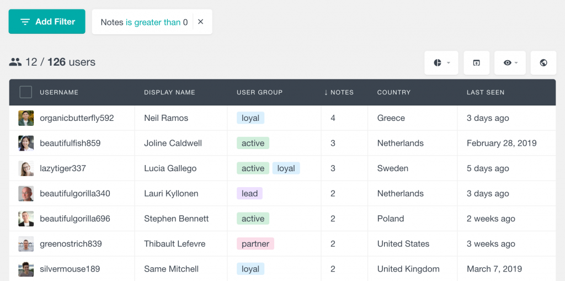
Task: Open user greenostrich839
Action: [71, 244]
